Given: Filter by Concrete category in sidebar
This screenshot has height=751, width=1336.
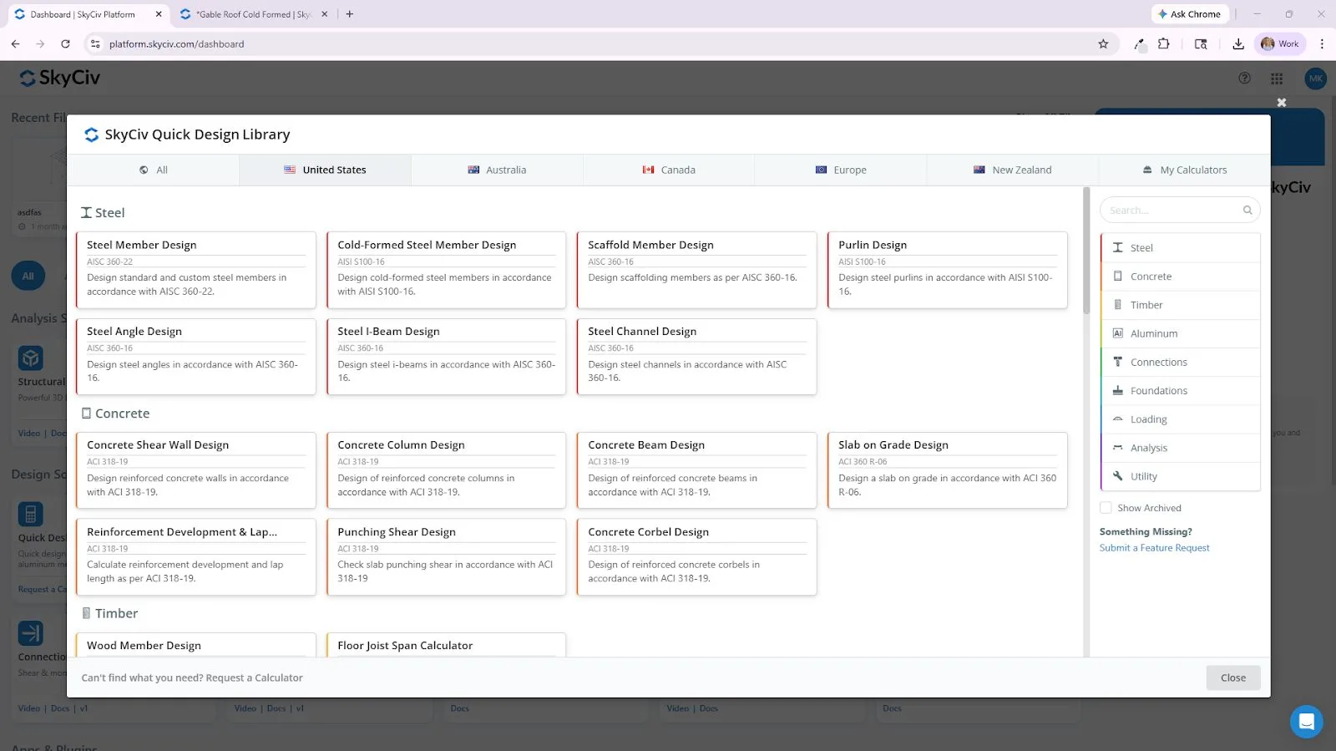Looking at the screenshot, I should point(1180,277).
